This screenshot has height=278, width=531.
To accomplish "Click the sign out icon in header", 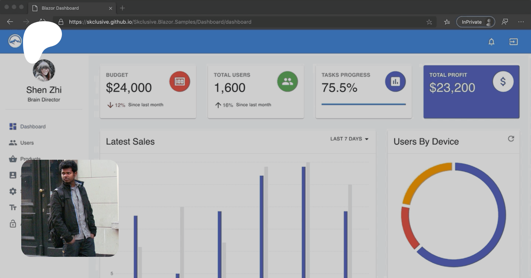I will coord(513,42).
